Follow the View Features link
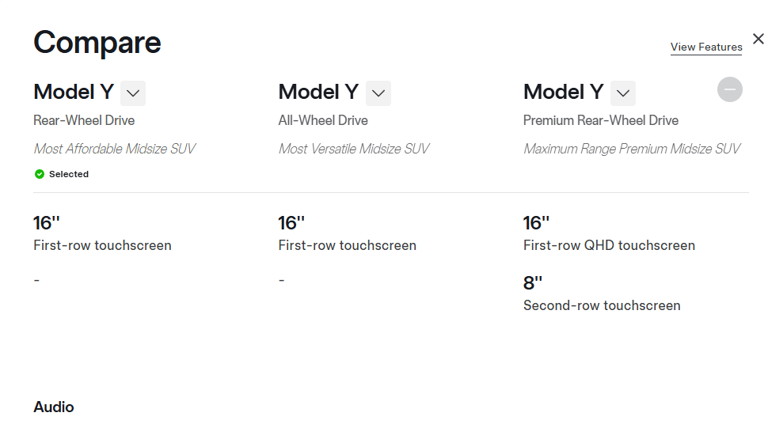 pos(706,47)
